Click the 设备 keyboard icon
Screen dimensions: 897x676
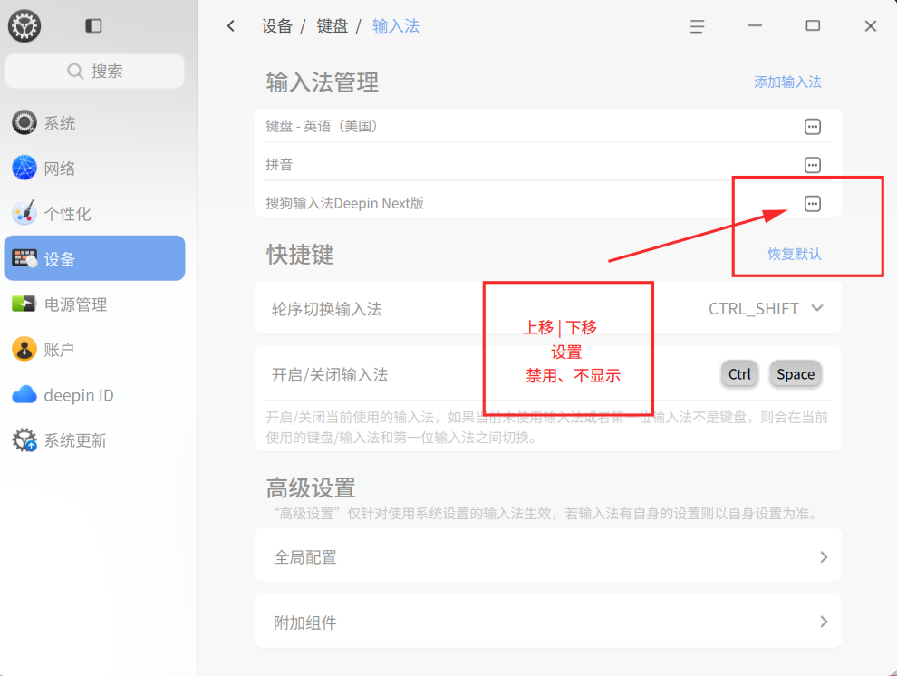tap(24, 258)
